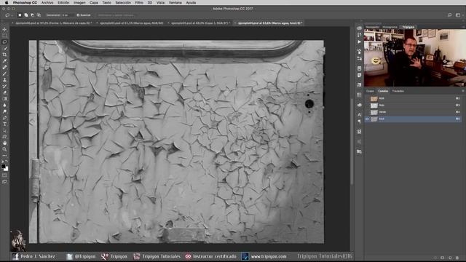Delete current channel with trash icon
466x262 pixels.
457,258
